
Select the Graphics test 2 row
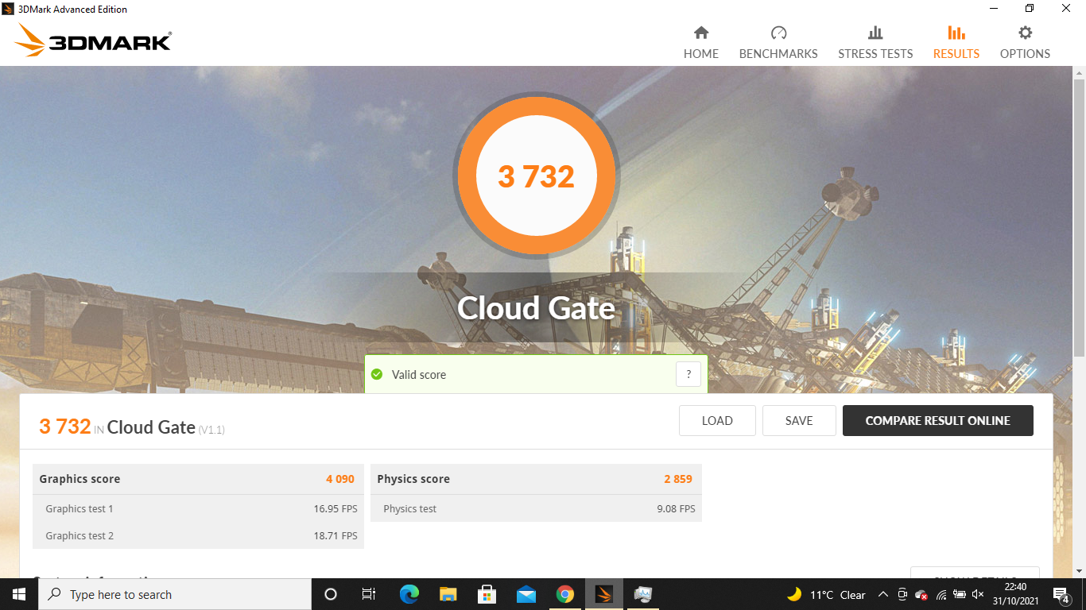click(x=198, y=535)
